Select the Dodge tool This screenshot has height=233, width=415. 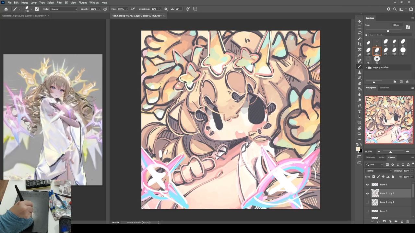(x=359, y=100)
